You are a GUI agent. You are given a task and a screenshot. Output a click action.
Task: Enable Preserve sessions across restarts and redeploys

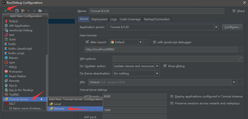point(172,103)
